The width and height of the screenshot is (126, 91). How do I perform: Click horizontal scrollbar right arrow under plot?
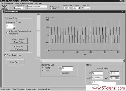pyautogui.click(x=123, y=61)
